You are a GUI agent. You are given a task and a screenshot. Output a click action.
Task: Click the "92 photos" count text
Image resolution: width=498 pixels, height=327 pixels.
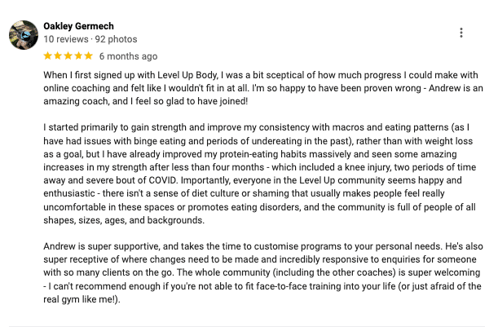point(117,39)
